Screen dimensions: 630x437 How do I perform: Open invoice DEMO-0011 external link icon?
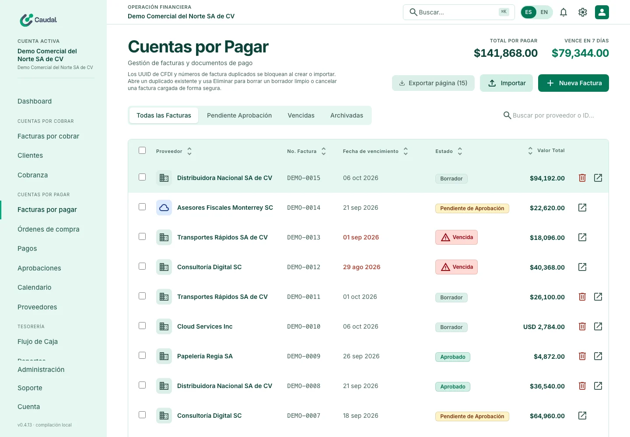tap(598, 297)
